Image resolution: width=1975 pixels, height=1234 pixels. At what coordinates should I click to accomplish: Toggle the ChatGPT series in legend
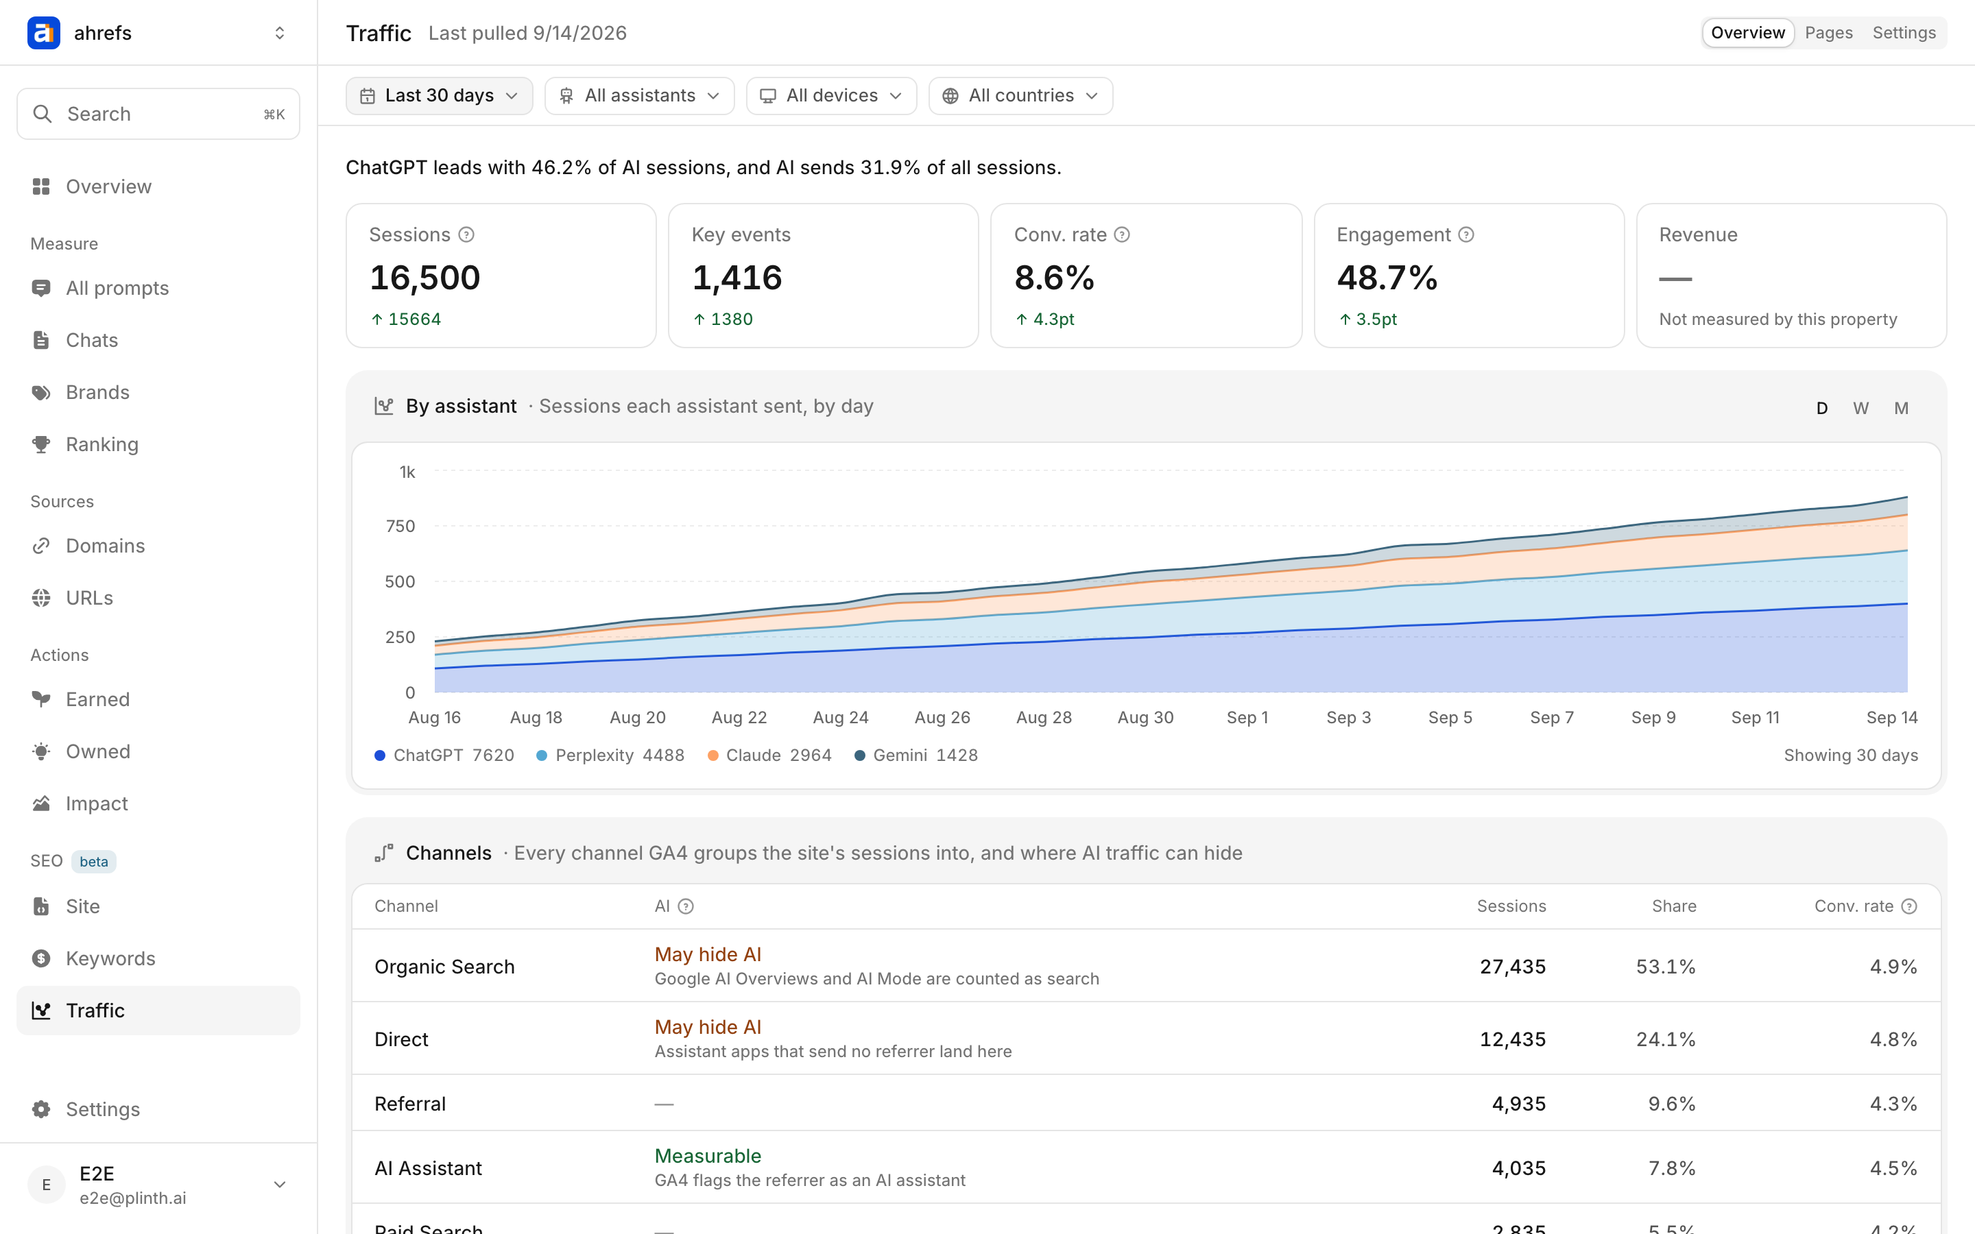point(444,755)
